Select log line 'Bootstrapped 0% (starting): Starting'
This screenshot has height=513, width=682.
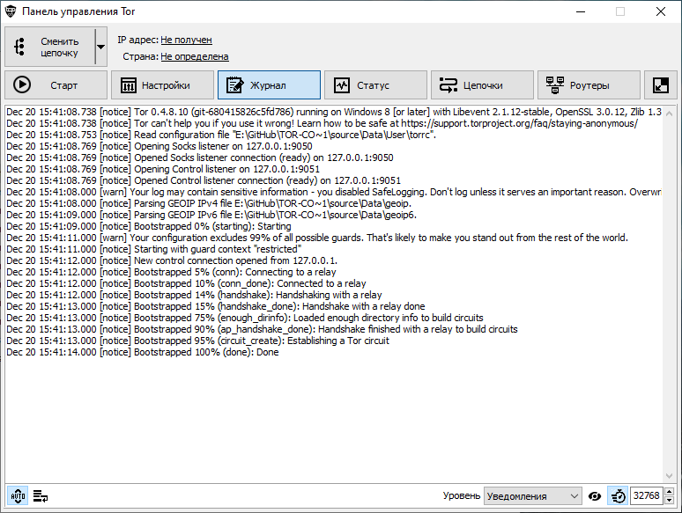pos(149,226)
